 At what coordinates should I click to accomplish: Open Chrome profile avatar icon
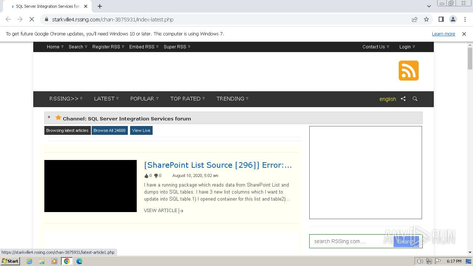pos(453,19)
